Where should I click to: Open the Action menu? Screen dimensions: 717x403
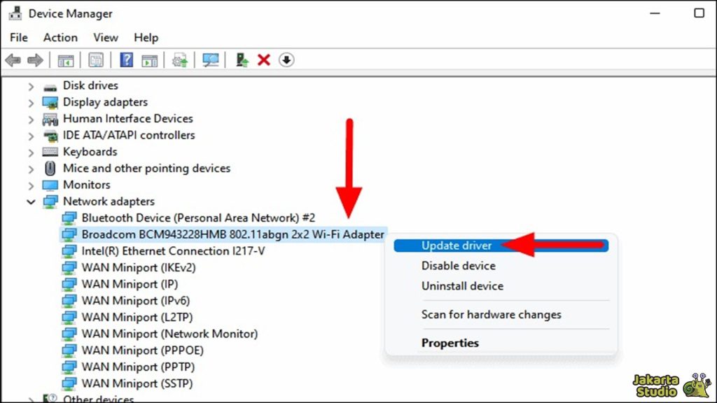(60, 37)
